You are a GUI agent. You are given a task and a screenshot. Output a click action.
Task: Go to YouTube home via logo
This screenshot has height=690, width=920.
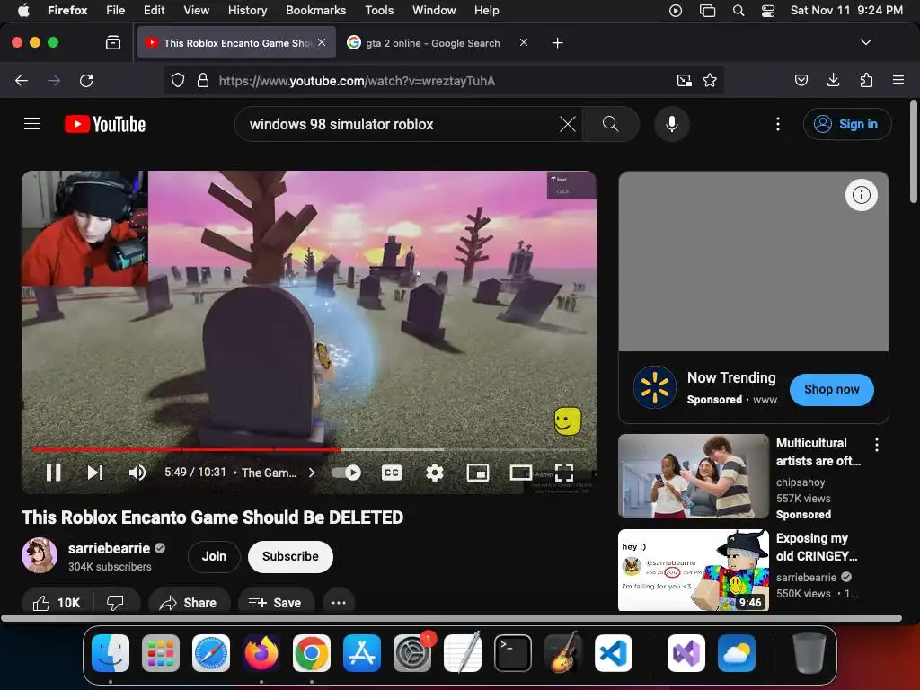[x=105, y=124]
